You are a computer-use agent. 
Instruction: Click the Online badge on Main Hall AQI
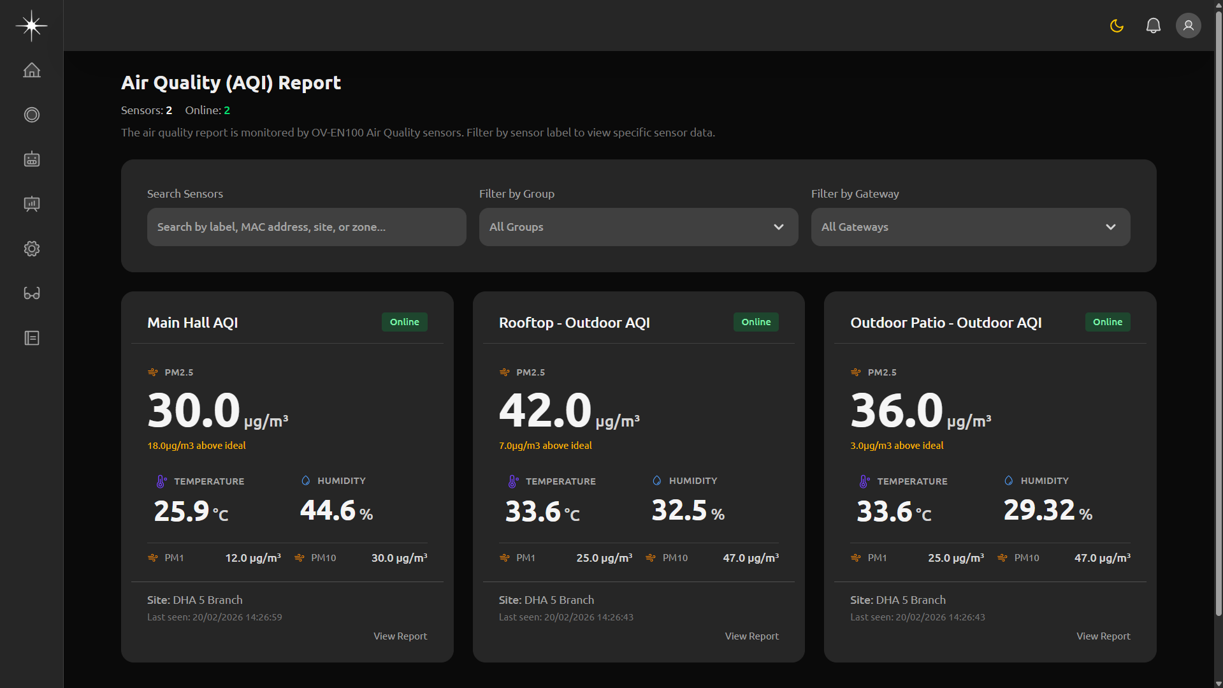click(x=404, y=322)
